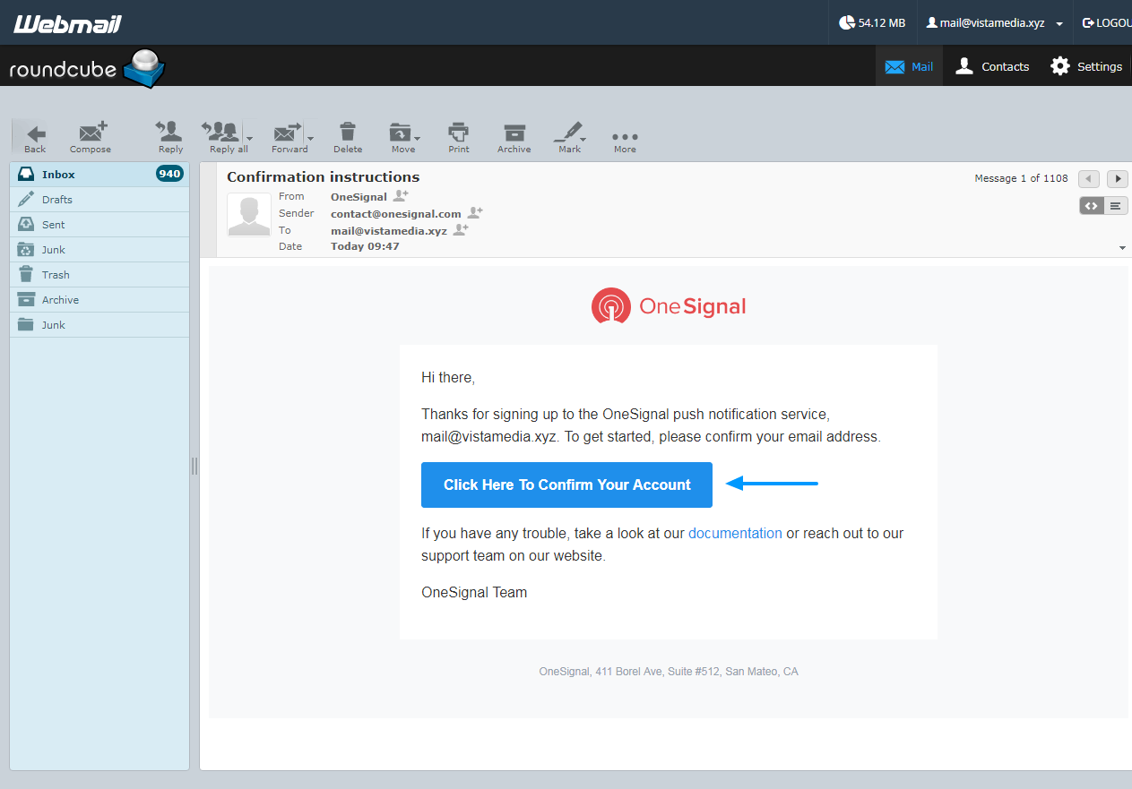Compose a new email message
Viewport: 1132px width, 789px height.
pos(91,137)
